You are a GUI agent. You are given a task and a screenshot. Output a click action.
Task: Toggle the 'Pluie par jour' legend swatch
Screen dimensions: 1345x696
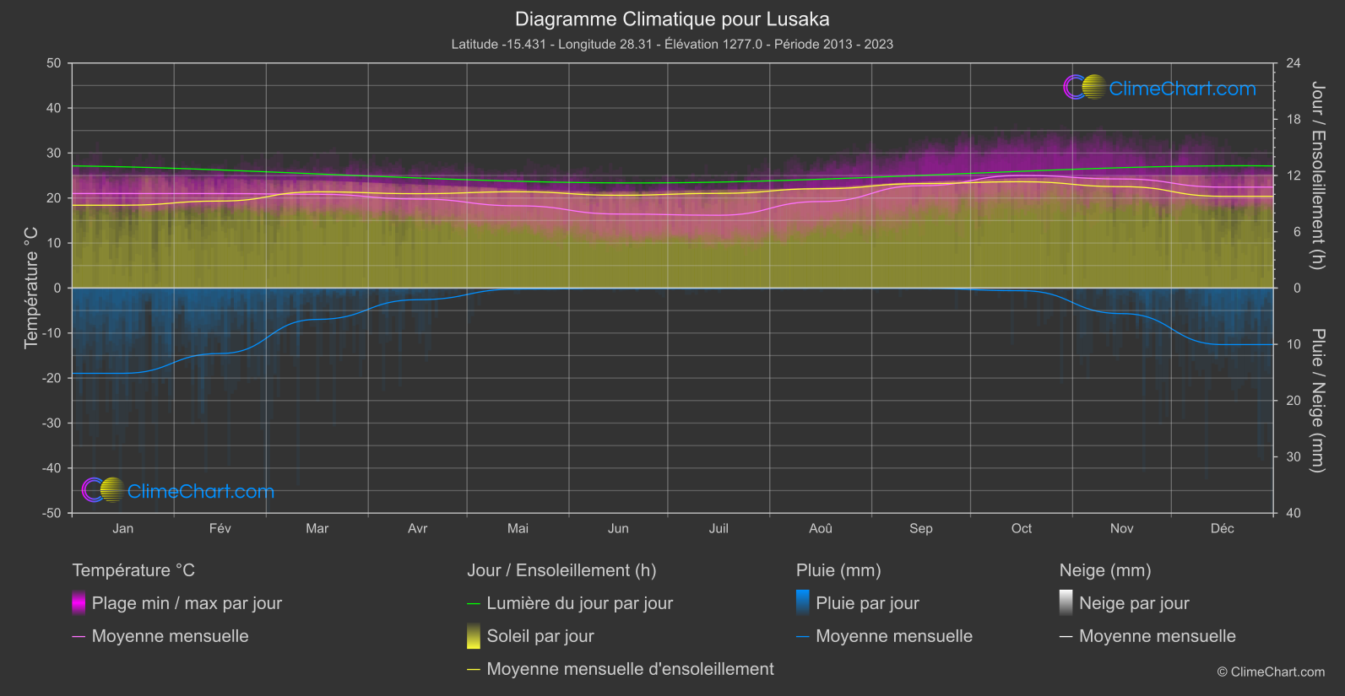802,603
